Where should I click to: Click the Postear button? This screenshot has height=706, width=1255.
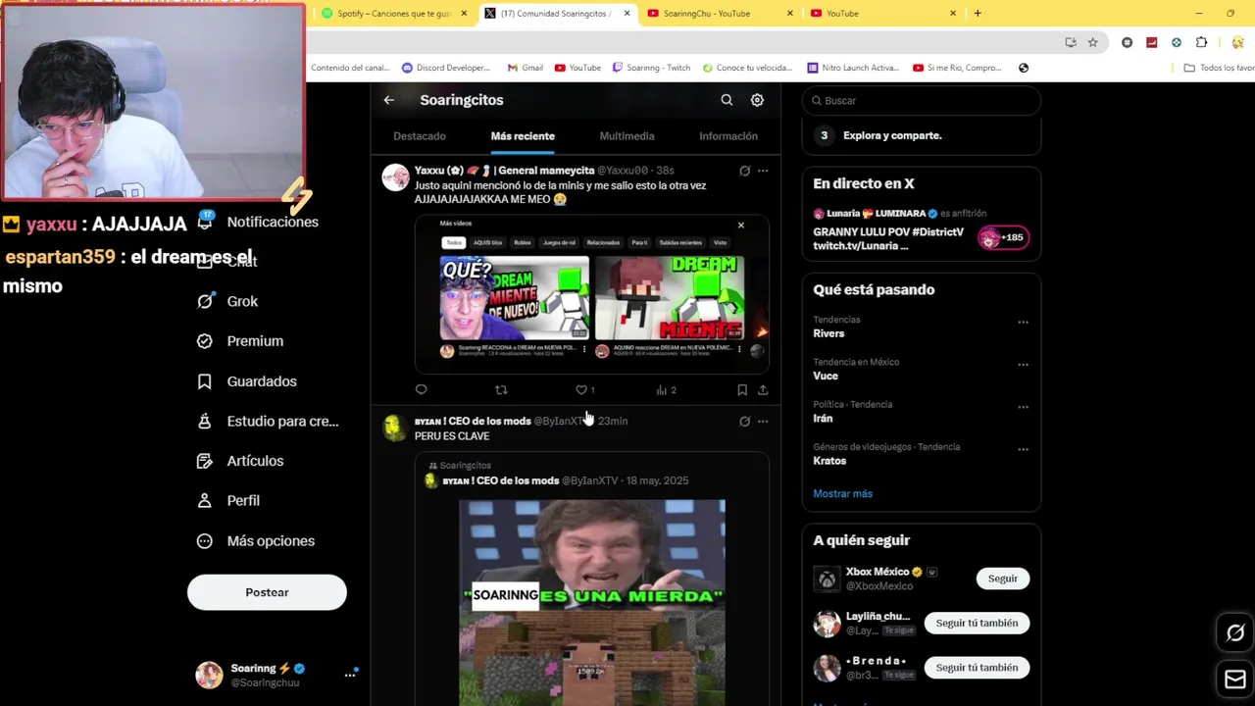[x=267, y=592]
